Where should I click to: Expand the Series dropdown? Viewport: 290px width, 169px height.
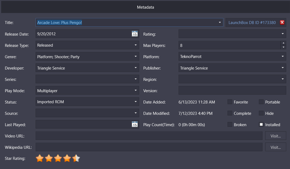(x=136, y=79)
